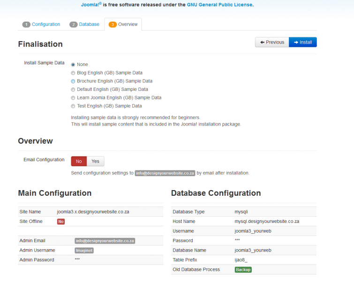Click the Username value joomla3_yourweb
This screenshot has height=281, width=354.
(253, 231)
